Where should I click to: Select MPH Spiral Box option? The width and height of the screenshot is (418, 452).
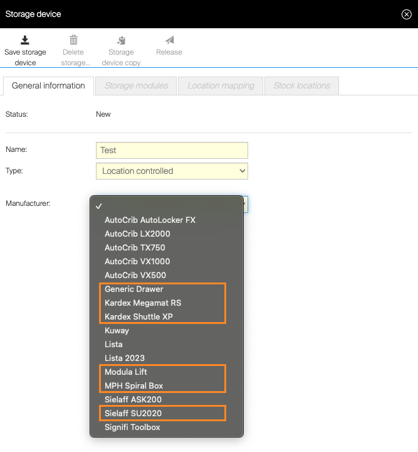point(133,386)
